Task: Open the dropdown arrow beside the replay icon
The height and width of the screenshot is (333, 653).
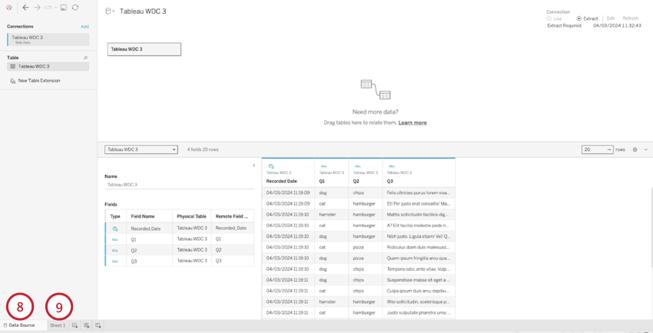Action: [x=55, y=8]
